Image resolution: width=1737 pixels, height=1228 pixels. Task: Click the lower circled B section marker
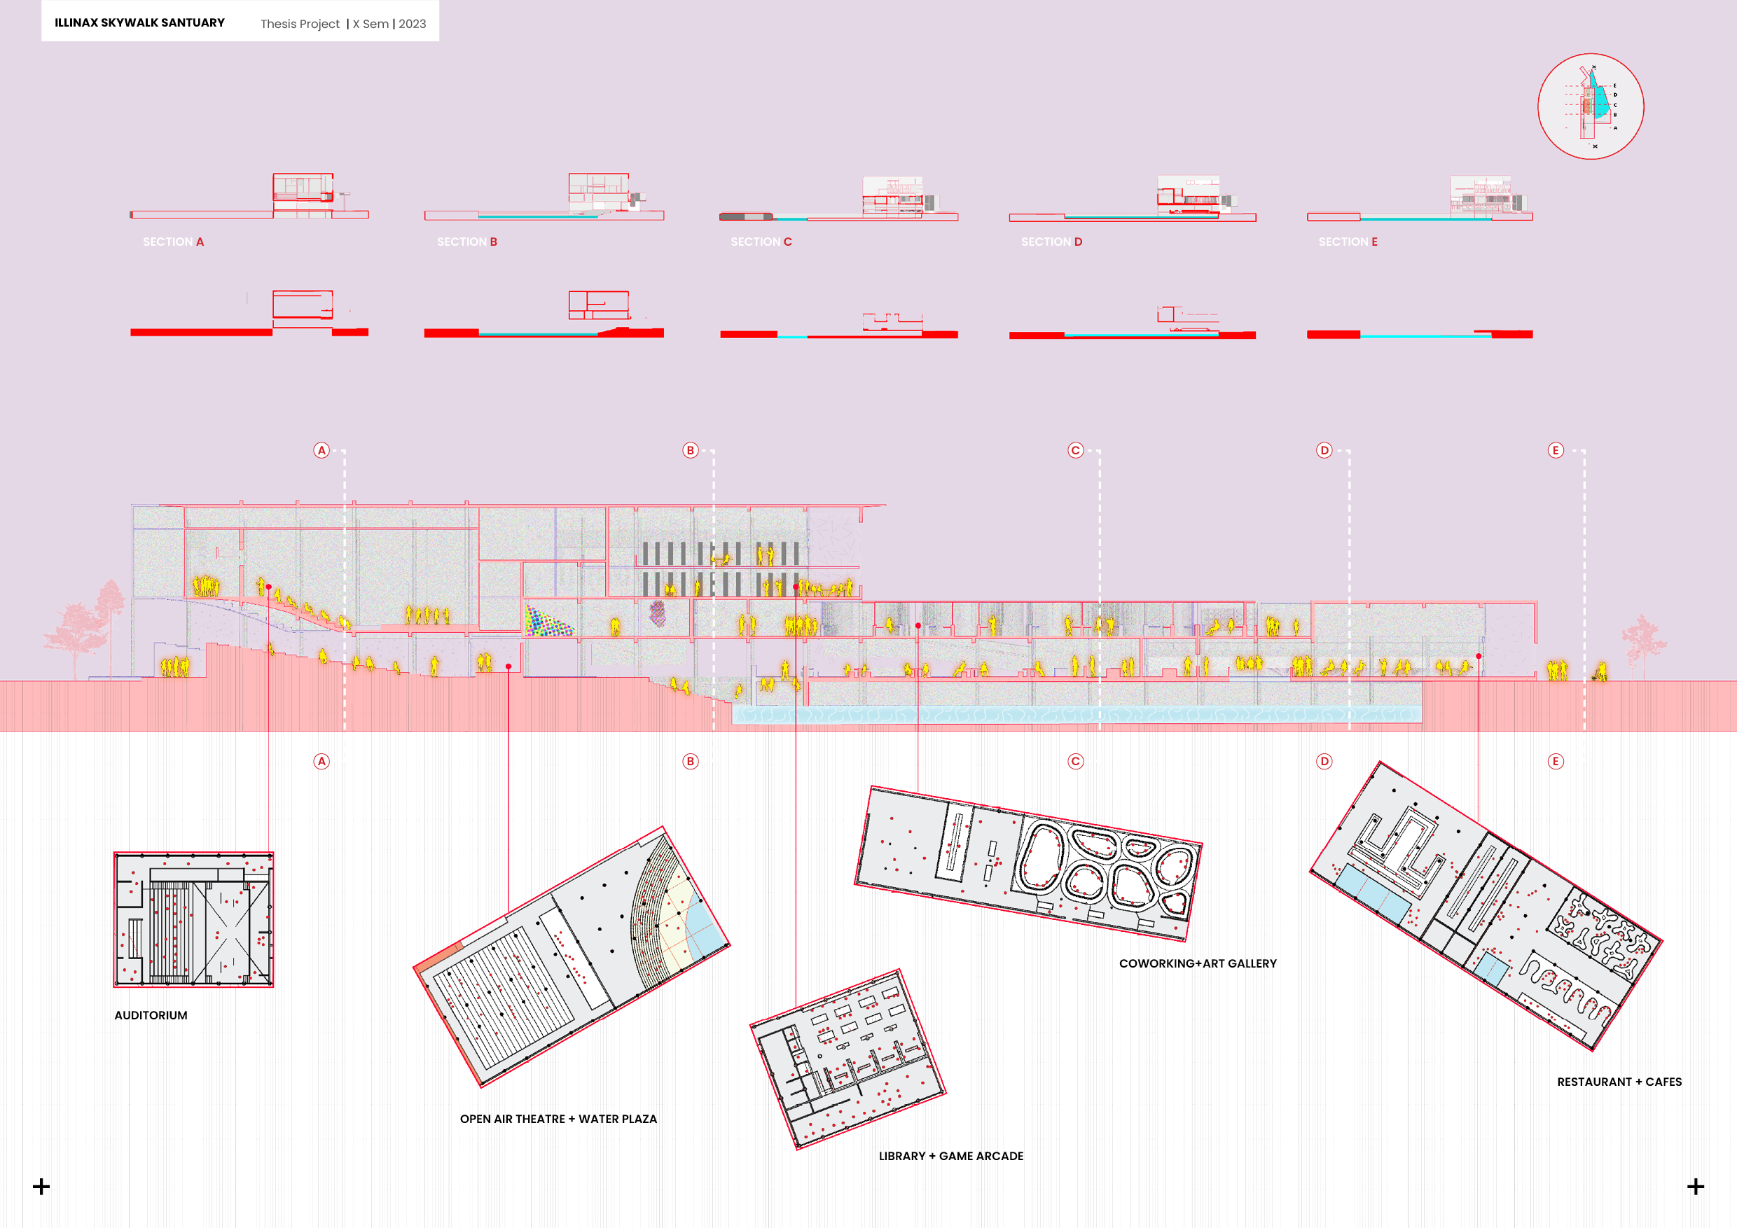(690, 762)
